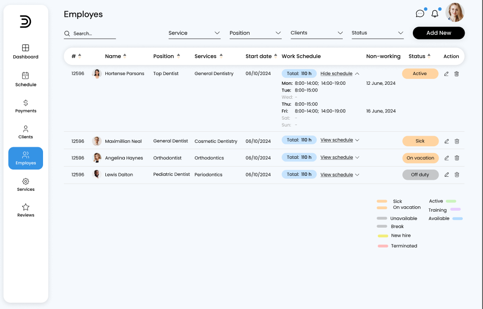Open the notifications bell
The height and width of the screenshot is (309, 483).
435,14
